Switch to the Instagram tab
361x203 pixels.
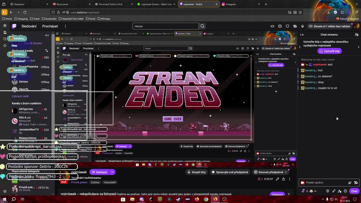240,4
